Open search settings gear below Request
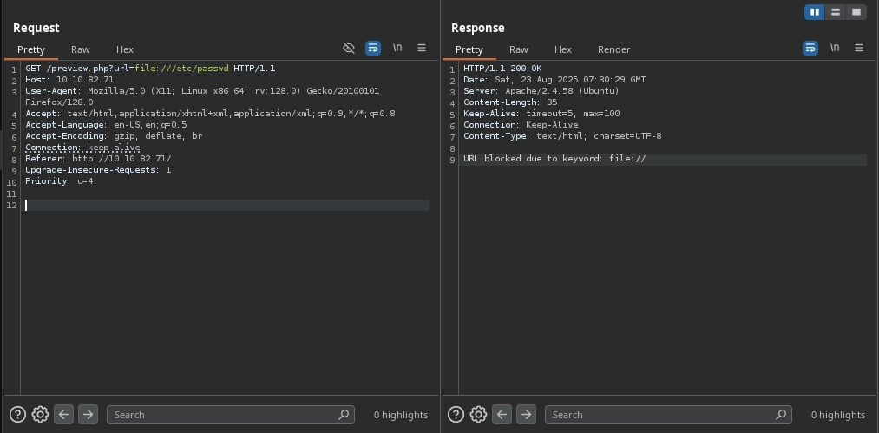 pos(40,415)
